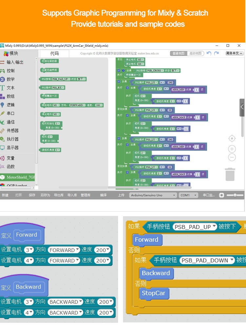Click 保存 to save the project

32,195
